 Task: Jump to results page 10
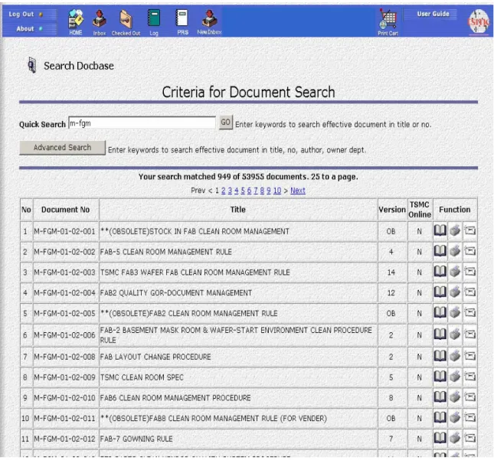tap(277, 191)
